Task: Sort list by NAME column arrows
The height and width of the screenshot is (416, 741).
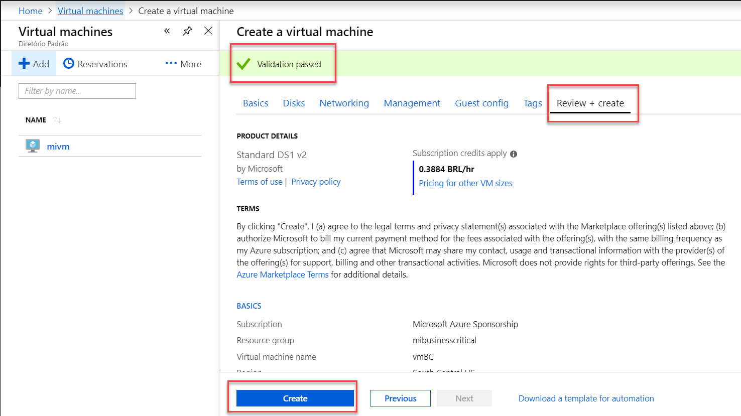Action: [x=57, y=120]
